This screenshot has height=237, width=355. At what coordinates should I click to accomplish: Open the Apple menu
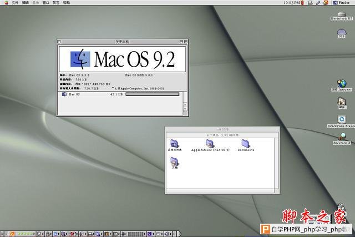pos(6,3)
